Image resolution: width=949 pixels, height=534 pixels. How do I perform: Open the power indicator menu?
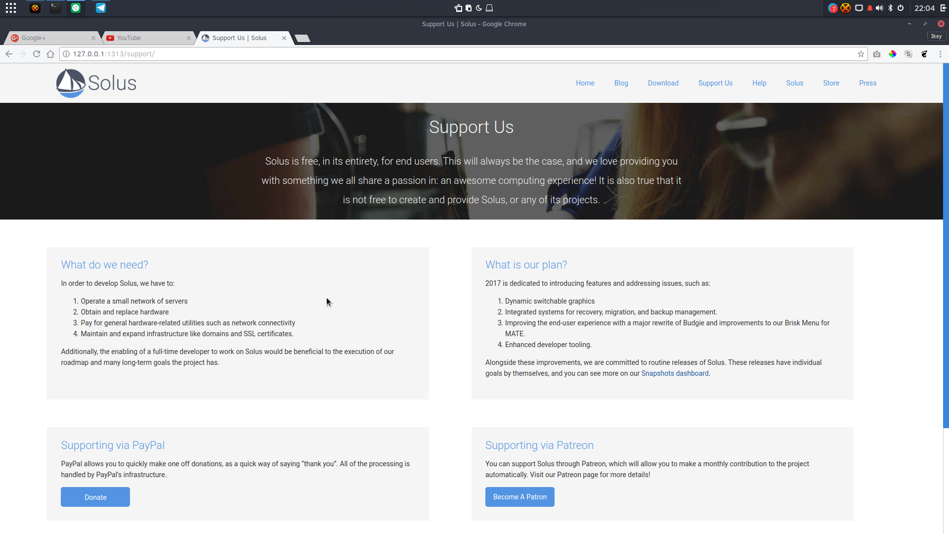point(901,8)
